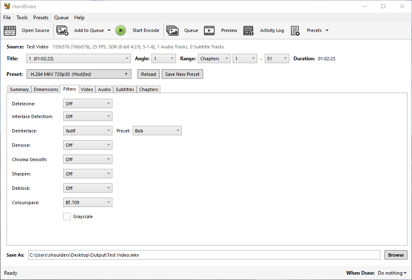
Task: Open the Chroma Smooth dropdown
Action: [x=88, y=159]
